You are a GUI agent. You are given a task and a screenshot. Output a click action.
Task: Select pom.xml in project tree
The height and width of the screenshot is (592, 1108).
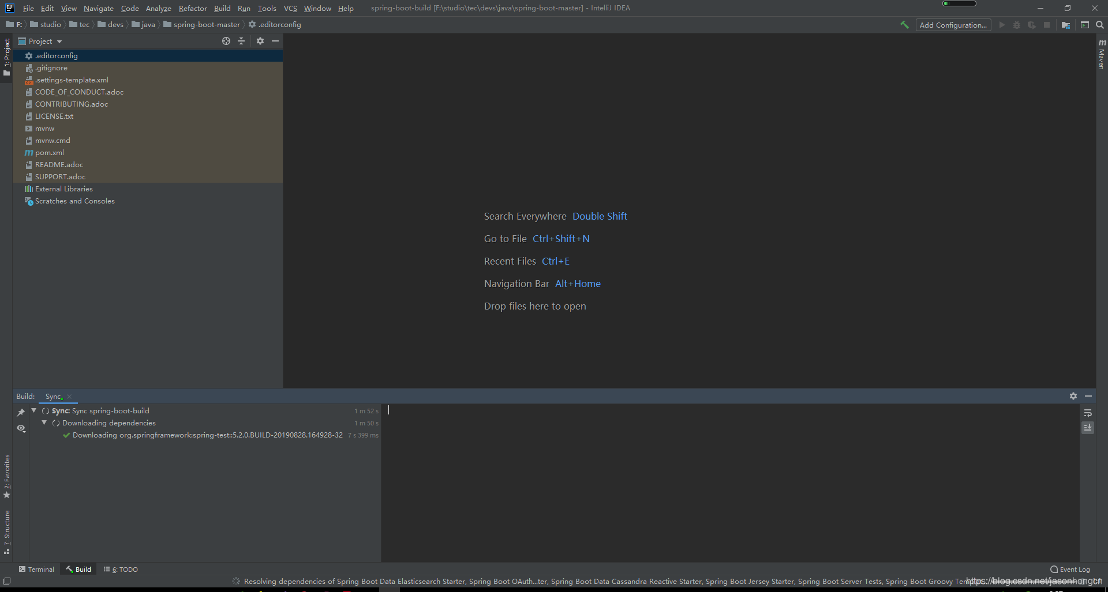pos(148,153)
